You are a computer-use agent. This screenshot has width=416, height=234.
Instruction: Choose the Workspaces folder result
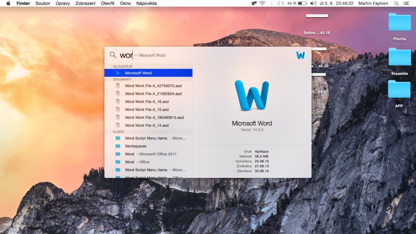136,146
